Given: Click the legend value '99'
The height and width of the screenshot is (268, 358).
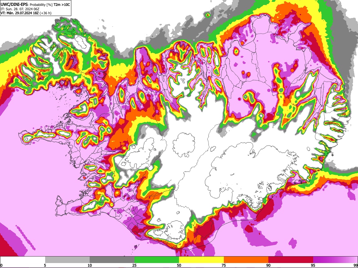Looking at the screenshot, I should click(x=356, y=265).
